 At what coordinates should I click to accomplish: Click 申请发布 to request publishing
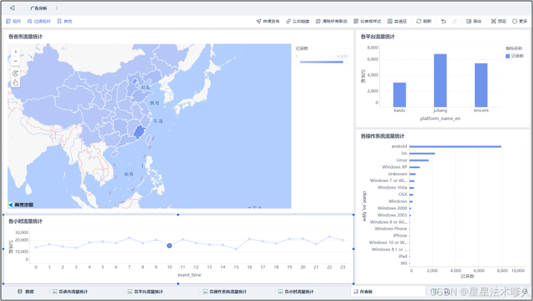268,21
